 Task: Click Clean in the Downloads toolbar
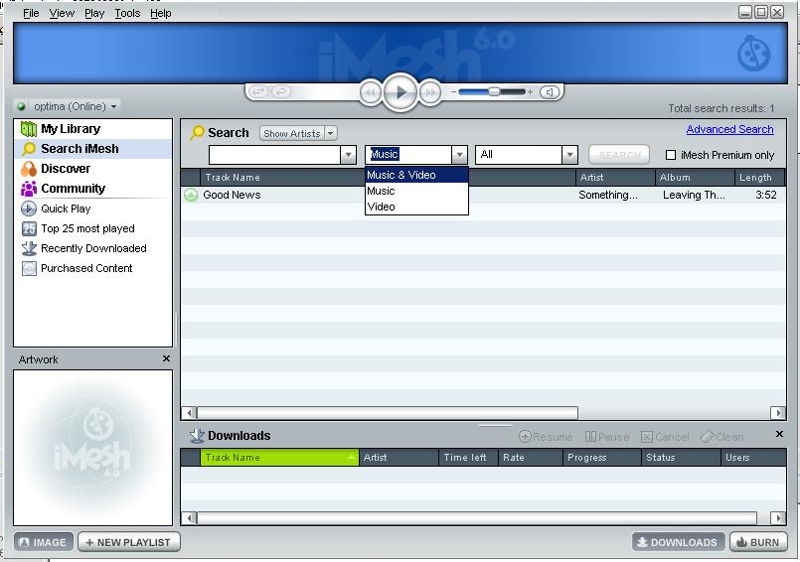coord(721,437)
